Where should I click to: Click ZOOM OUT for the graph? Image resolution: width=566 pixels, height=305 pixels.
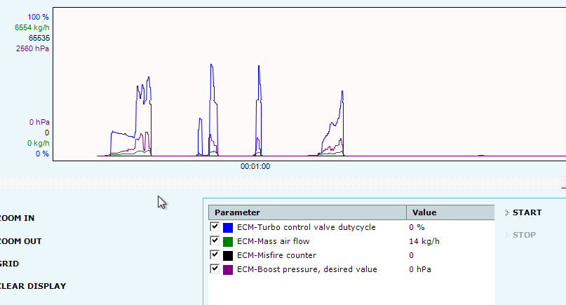tap(20, 241)
